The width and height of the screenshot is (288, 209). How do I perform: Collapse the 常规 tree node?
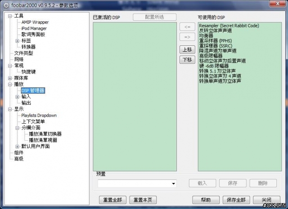pyautogui.click(x=10, y=66)
